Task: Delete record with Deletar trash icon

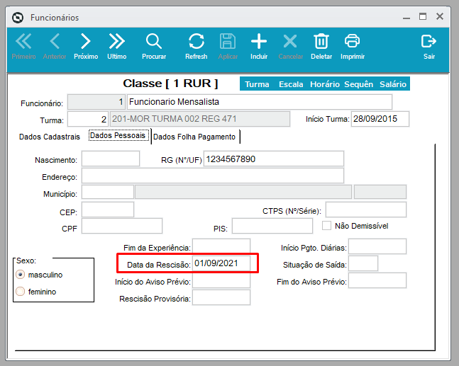Action: [x=321, y=47]
